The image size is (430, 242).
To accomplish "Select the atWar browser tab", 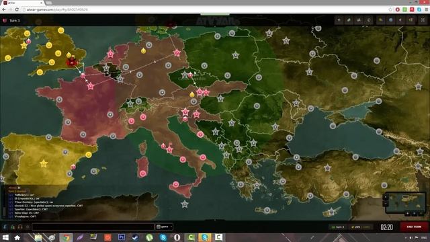I will 23,3.
